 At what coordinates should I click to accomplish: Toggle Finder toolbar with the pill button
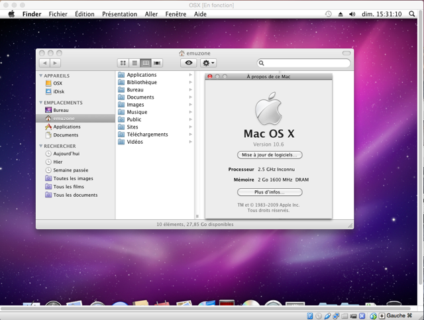click(x=346, y=53)
